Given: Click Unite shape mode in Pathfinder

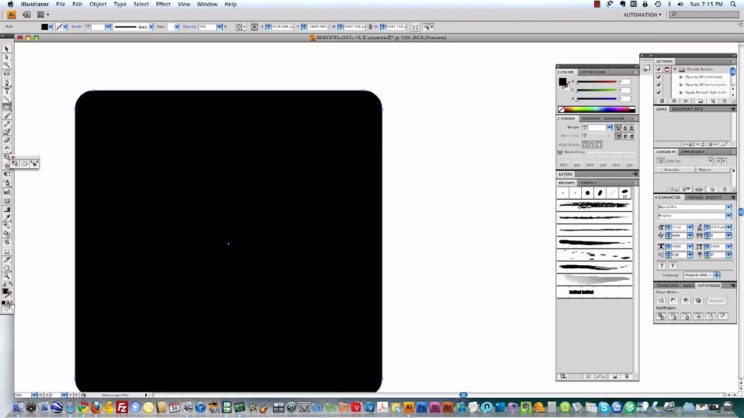Looking at the screenshot, I should [661, 300].
